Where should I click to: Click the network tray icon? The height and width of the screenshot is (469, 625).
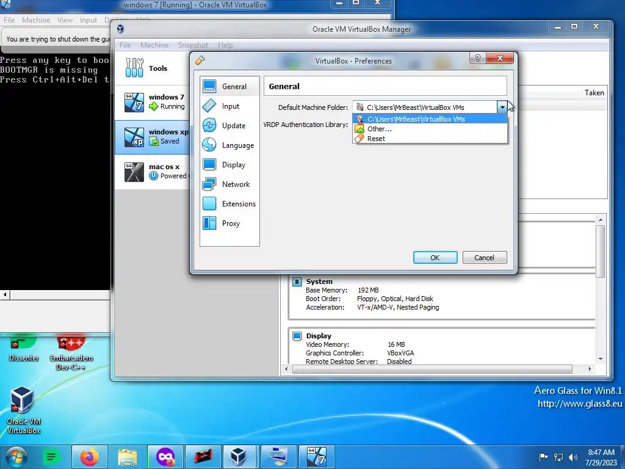pyautogui.click(x=558, y=457)
